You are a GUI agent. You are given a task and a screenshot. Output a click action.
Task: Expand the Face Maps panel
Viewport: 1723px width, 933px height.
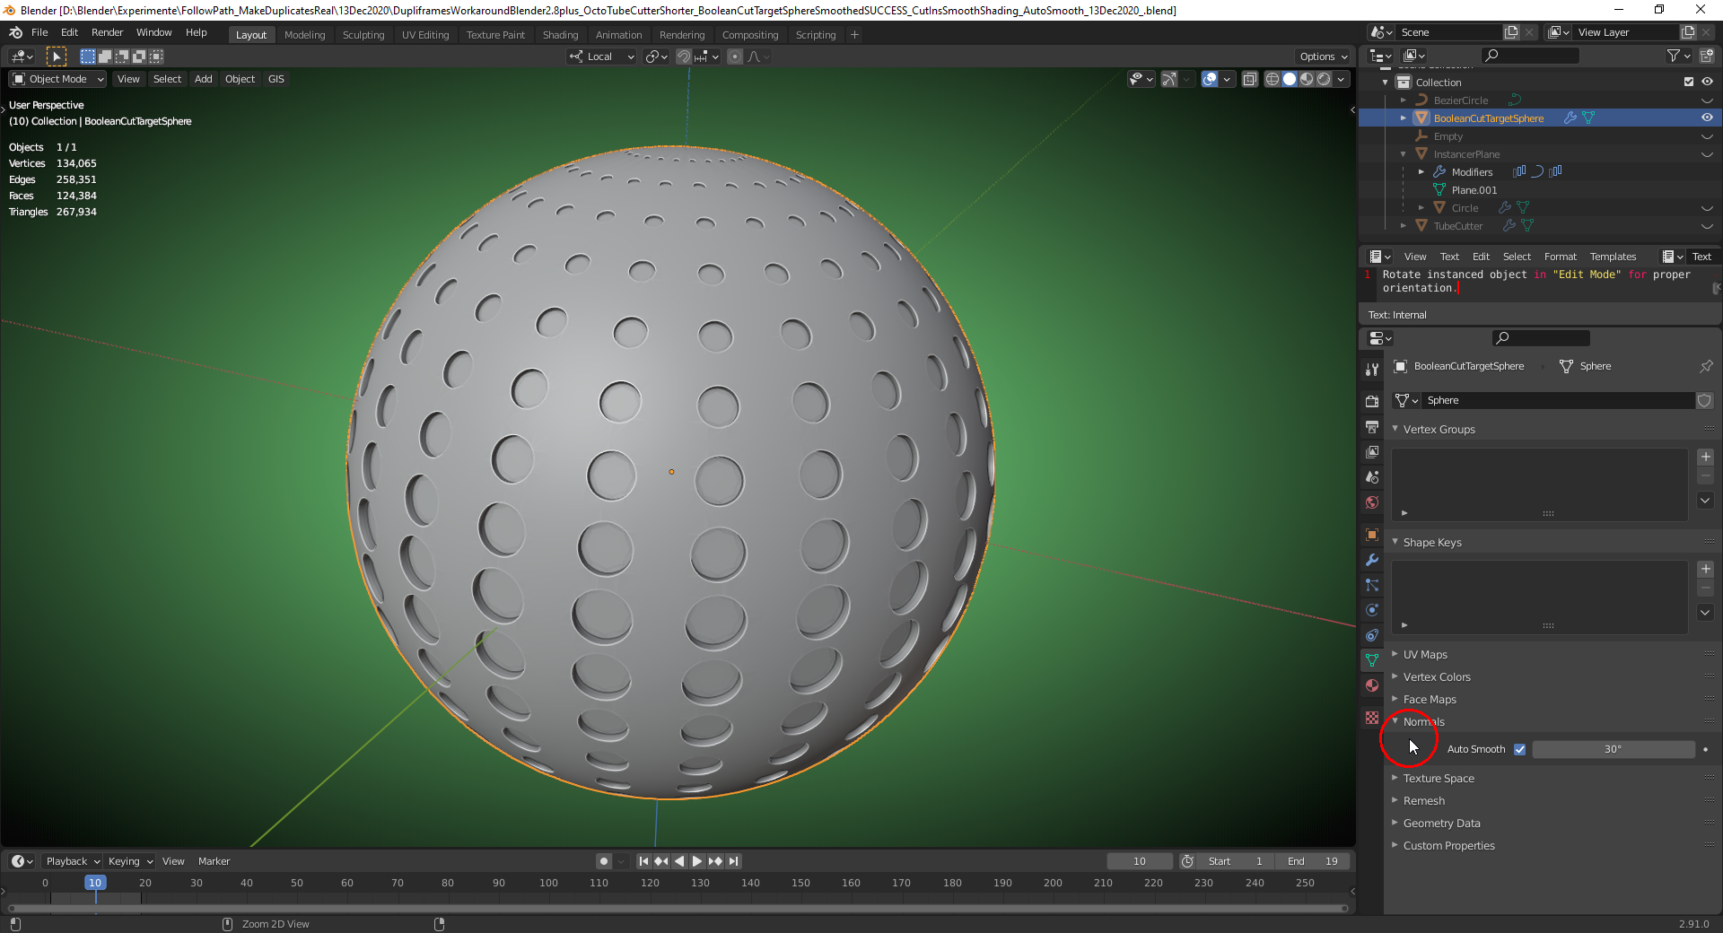coord(1429,700)
